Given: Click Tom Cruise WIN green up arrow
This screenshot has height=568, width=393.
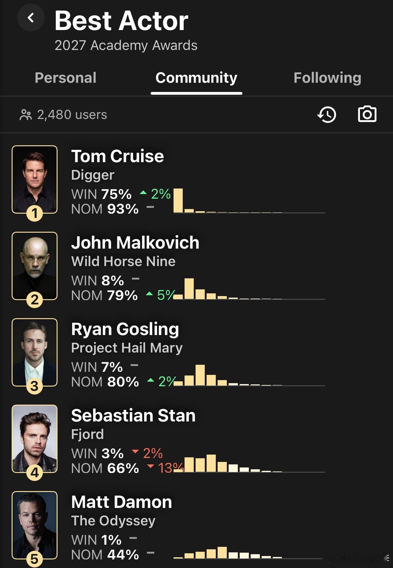Looking at the screenshot, I should pos(143,193).
